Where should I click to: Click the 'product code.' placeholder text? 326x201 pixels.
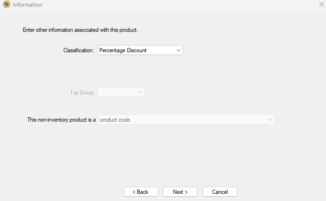[x=115, y=120]
